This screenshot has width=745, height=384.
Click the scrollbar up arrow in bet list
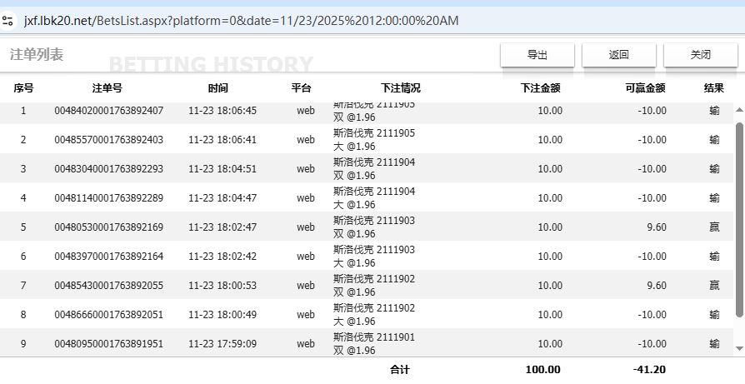click(738, 110)
